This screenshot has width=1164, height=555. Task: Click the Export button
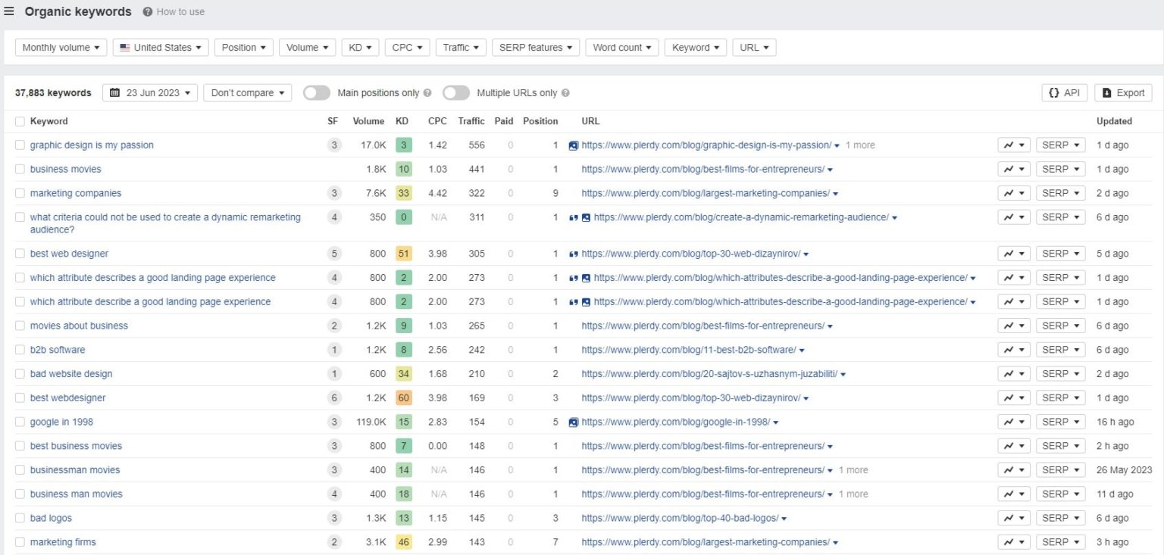pyautogui.click(x=1123, y=92)
